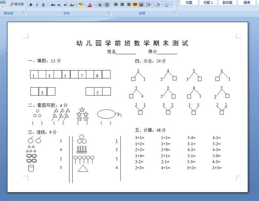Open the Paragraph (段落) dialog launcher

(175, 13)
